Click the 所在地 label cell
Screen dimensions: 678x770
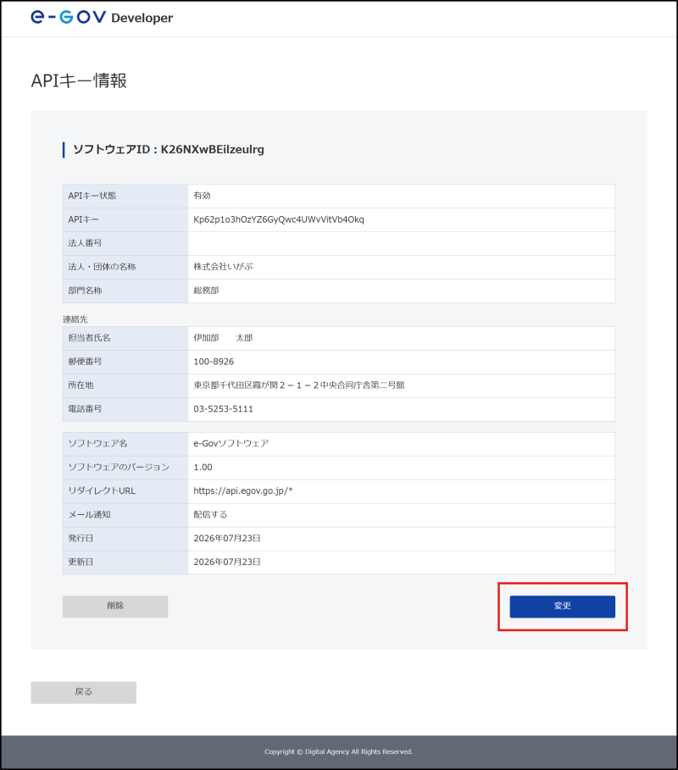[125, 385]
